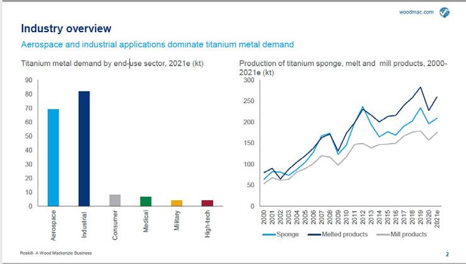Click the High-tech axis label

[207, 224]
